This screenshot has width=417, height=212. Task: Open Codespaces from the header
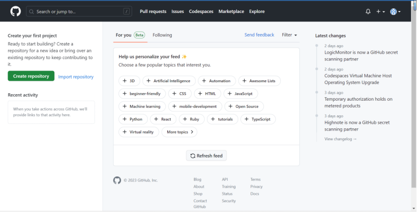tap(201, 12)
